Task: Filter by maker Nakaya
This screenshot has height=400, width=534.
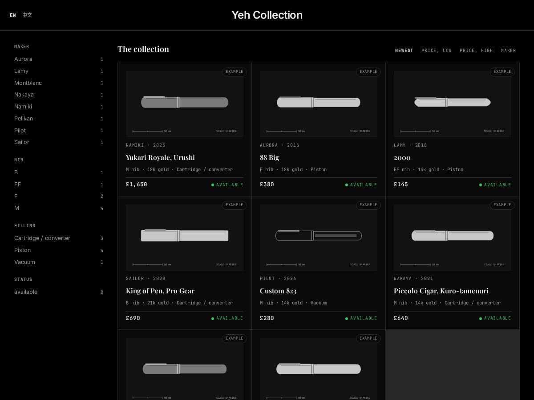Action: 59,95
